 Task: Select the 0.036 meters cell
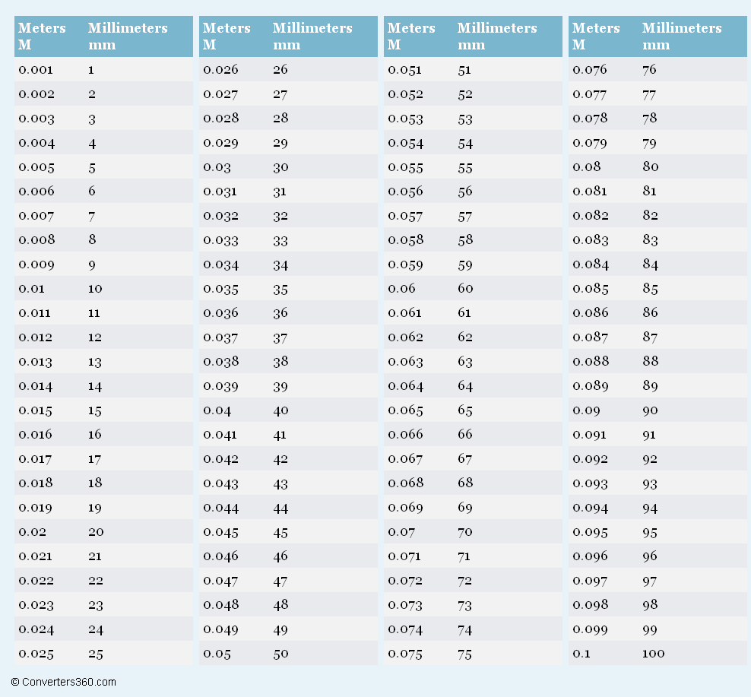pos(220,313)
